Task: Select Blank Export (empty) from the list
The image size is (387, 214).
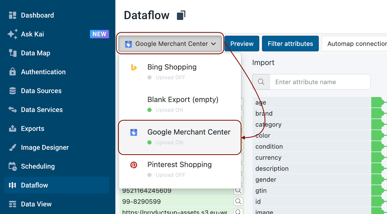Action: [180, 104]
